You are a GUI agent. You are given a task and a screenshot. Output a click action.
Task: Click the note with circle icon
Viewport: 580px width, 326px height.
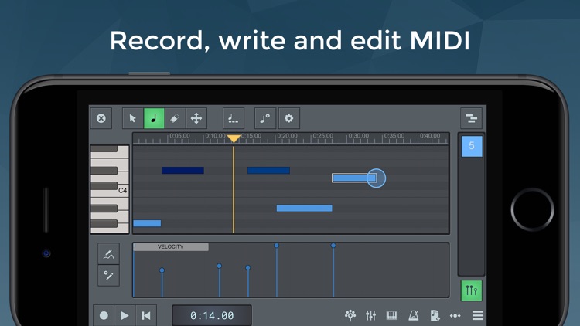[264, 118]
